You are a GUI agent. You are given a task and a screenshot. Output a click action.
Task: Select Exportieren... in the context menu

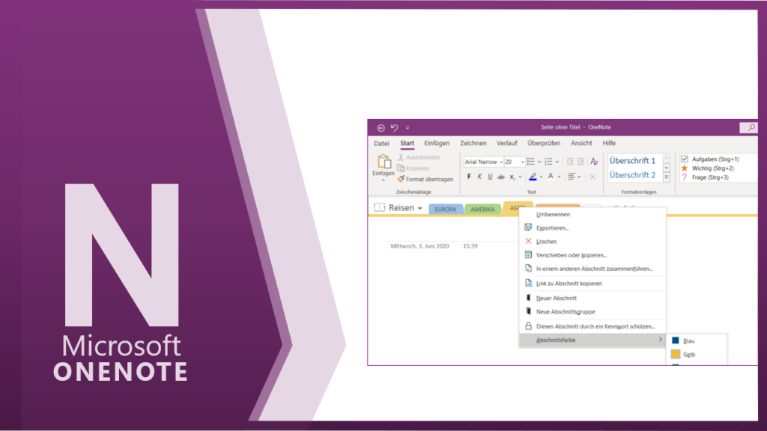(552, 227)
